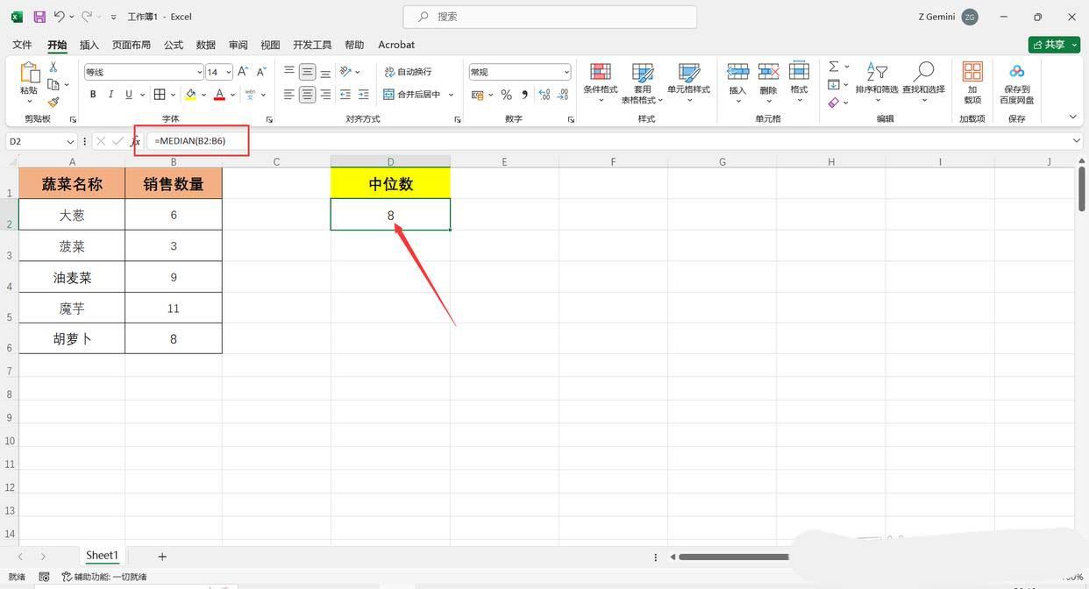
Task: Click the Conditional Formatting icon
Action: click(601, 72)
